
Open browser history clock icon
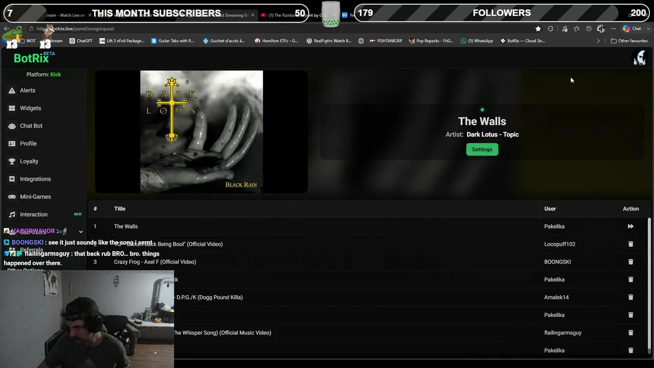point(589,29)
